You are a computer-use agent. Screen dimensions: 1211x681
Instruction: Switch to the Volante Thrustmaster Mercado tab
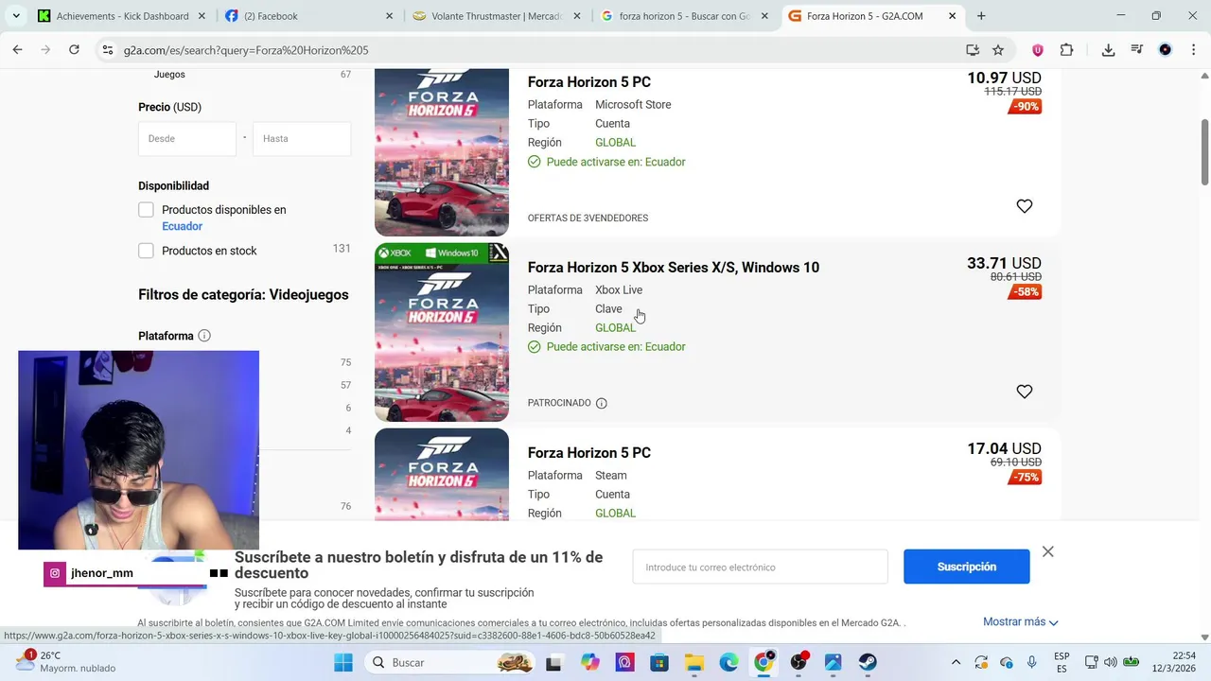coord(495,16)
